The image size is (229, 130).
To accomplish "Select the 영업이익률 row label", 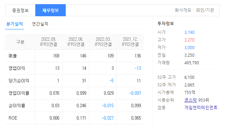I will [19, 93].
